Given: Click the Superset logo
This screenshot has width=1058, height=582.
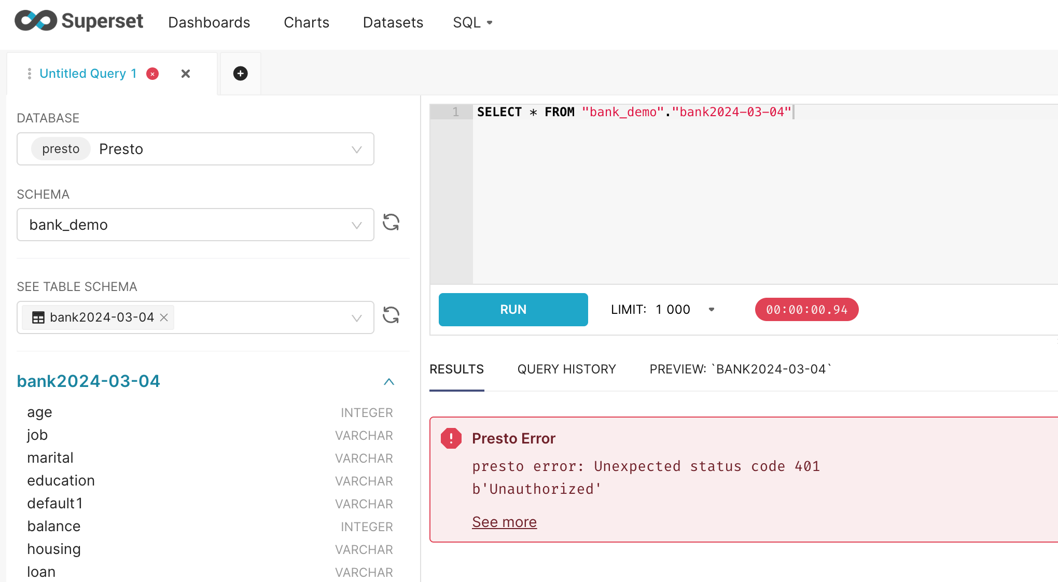Looking at the screenshot, I should [x=79, y=21].
